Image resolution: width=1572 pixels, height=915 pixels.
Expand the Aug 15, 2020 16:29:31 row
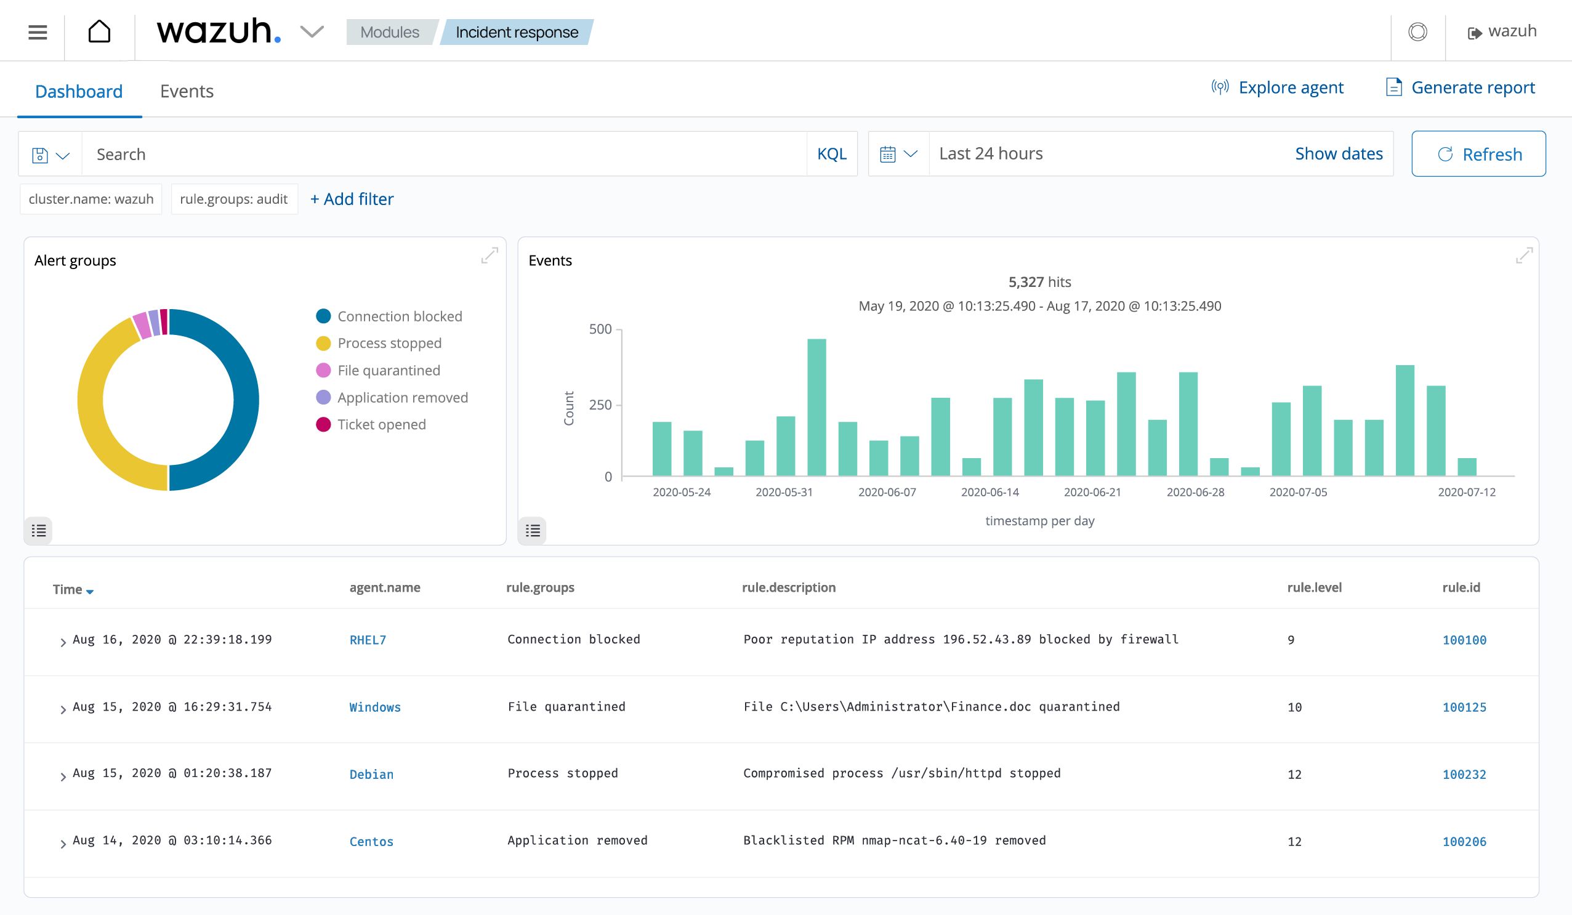pyautogui.click(x=63, y=709)
